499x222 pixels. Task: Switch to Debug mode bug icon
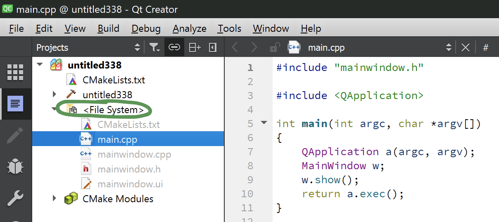[15, 167]
